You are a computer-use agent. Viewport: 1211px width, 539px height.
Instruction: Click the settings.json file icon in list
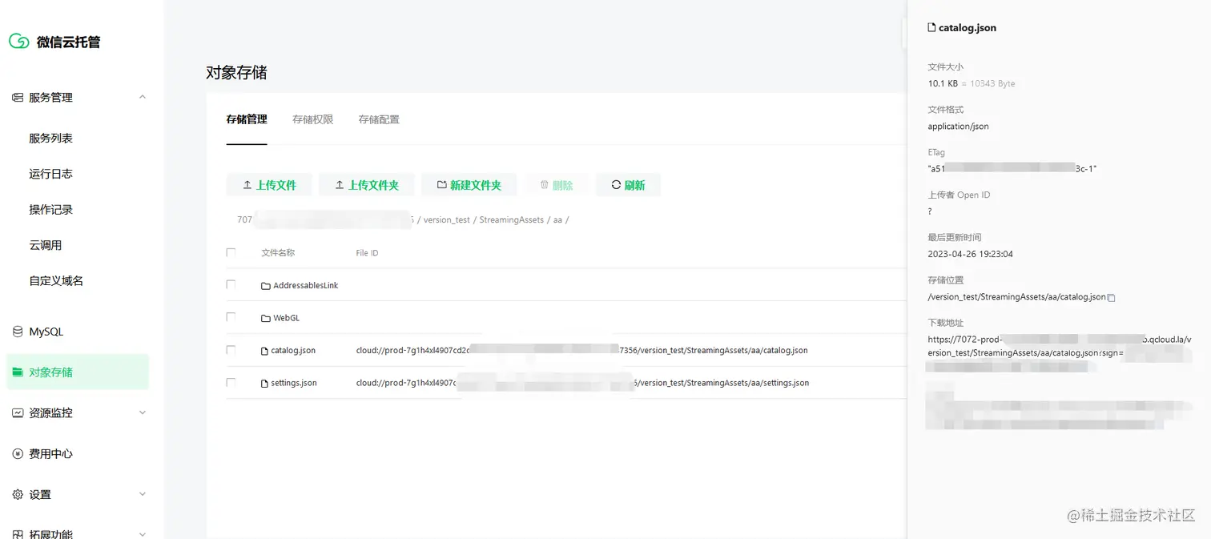click(265, 384)
